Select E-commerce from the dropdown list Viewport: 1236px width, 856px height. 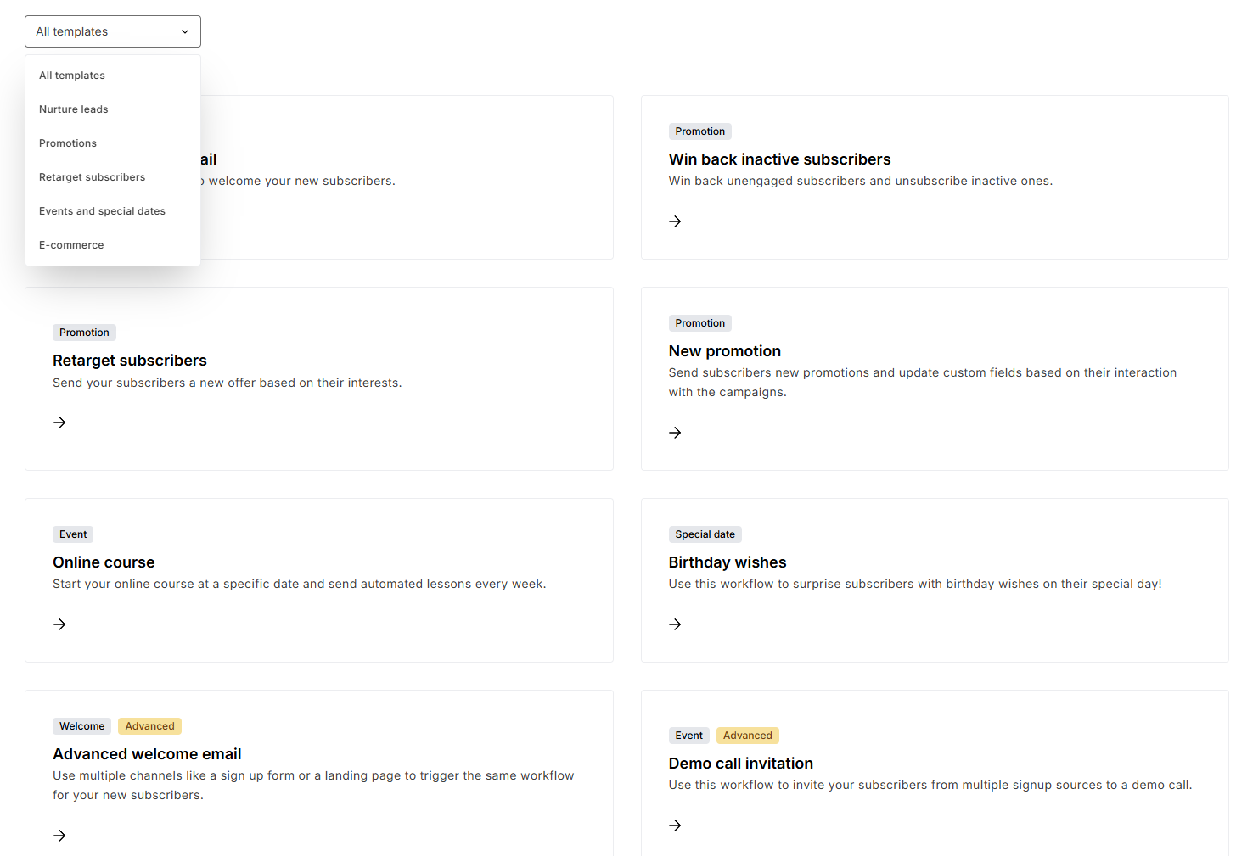click(71, 244)
